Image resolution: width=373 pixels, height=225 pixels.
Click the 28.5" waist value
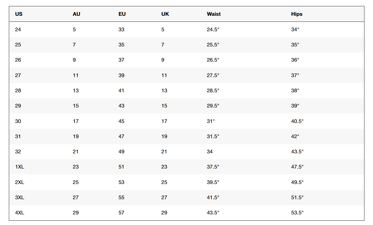[213, 91]
